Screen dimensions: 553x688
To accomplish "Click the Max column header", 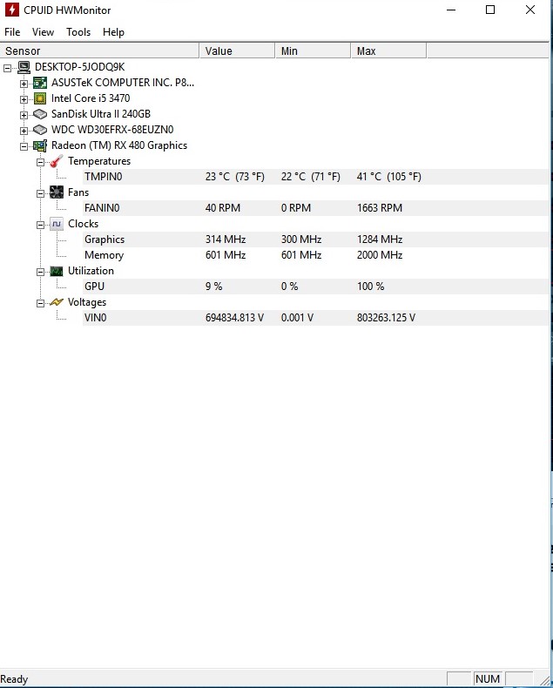I will click(388, 51).
